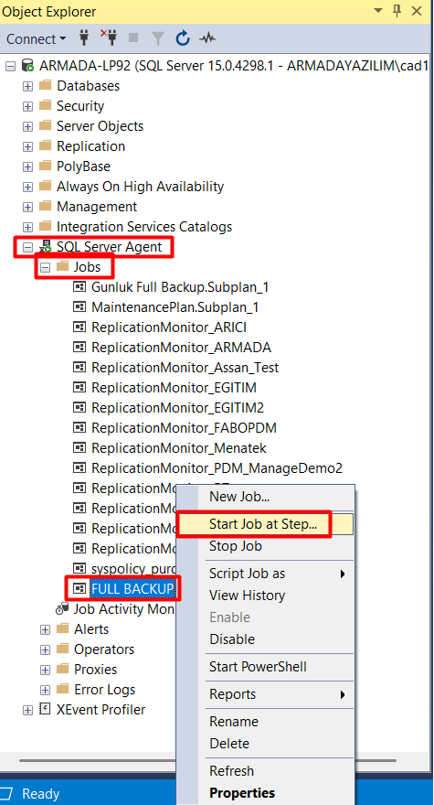
Task: Expand the Error Logs folder
Action: pos(45,690)
